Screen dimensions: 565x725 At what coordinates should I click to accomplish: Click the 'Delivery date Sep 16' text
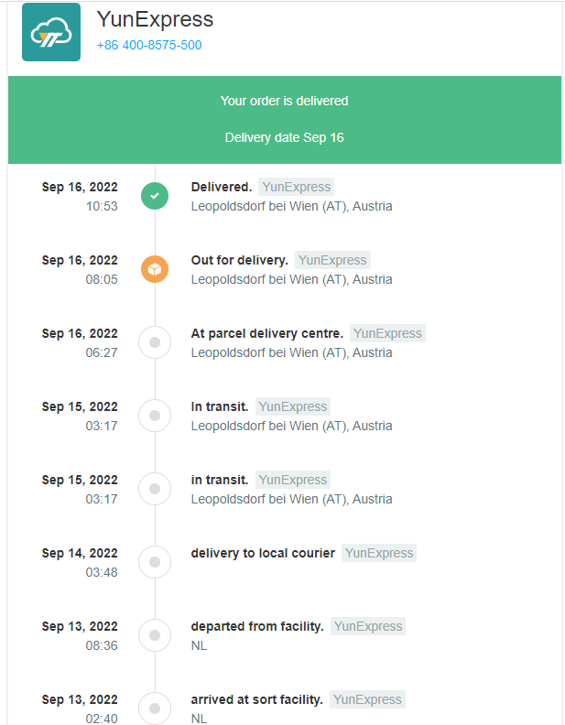(x=285, y=137)
